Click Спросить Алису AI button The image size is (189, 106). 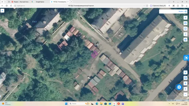(158, 6)
